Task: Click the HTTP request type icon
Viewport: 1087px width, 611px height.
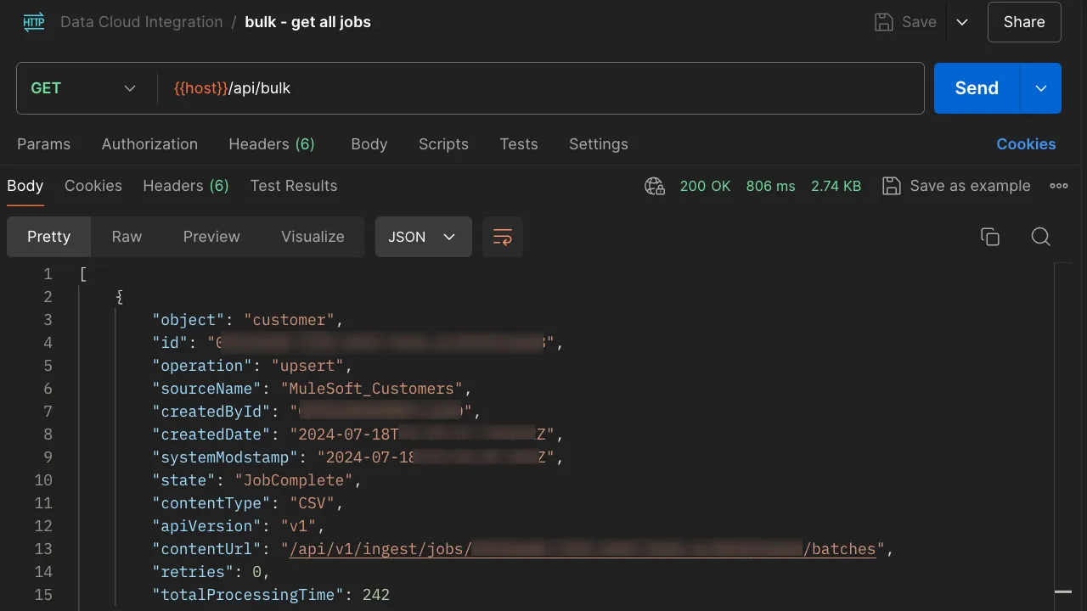Action: [x=34, y=22]
